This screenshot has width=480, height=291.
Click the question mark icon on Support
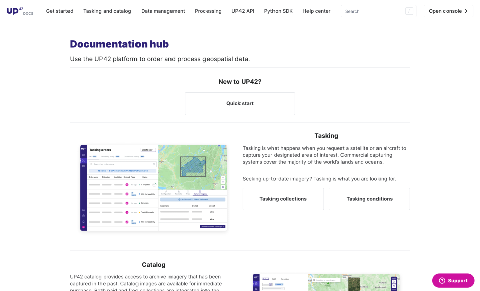tap(442, 280)
